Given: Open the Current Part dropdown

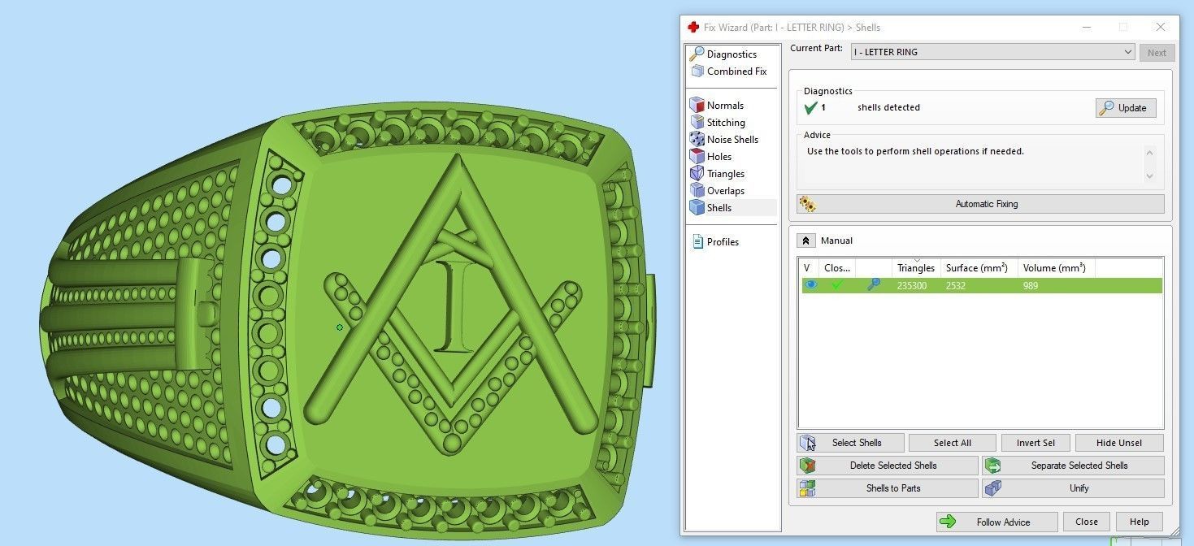Looking at the screenshot, I should point(992,52).
